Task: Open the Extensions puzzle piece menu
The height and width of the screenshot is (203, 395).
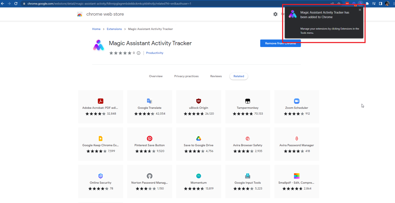Action: point(367,4)
